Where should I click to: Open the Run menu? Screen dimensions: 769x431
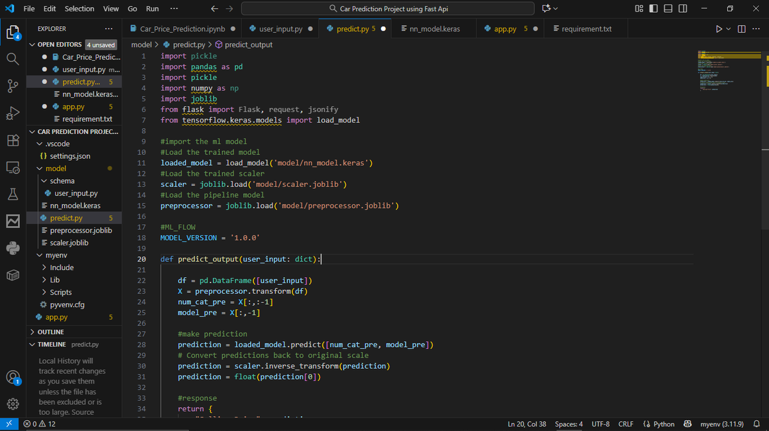(153, 9)
